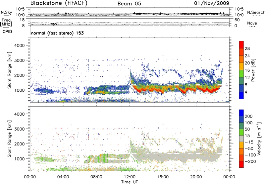Click the '16:00' time tick label
This screenshot has height=184, width=265.
click(x=163, y=177)
